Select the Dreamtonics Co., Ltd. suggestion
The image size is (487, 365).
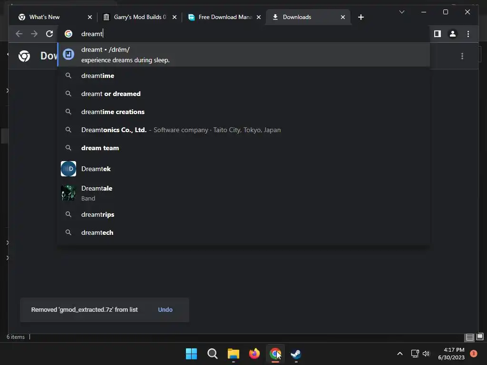(244, 130)
